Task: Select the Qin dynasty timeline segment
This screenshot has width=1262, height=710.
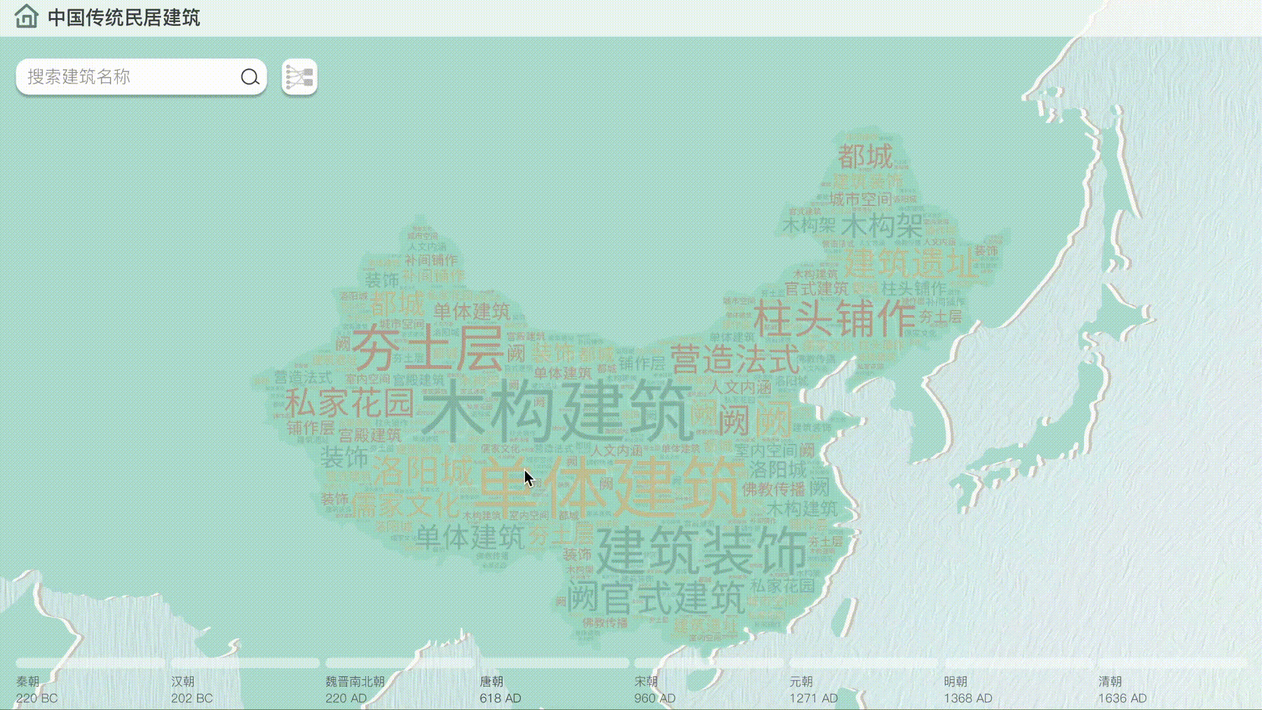Action: pos(91,663)
